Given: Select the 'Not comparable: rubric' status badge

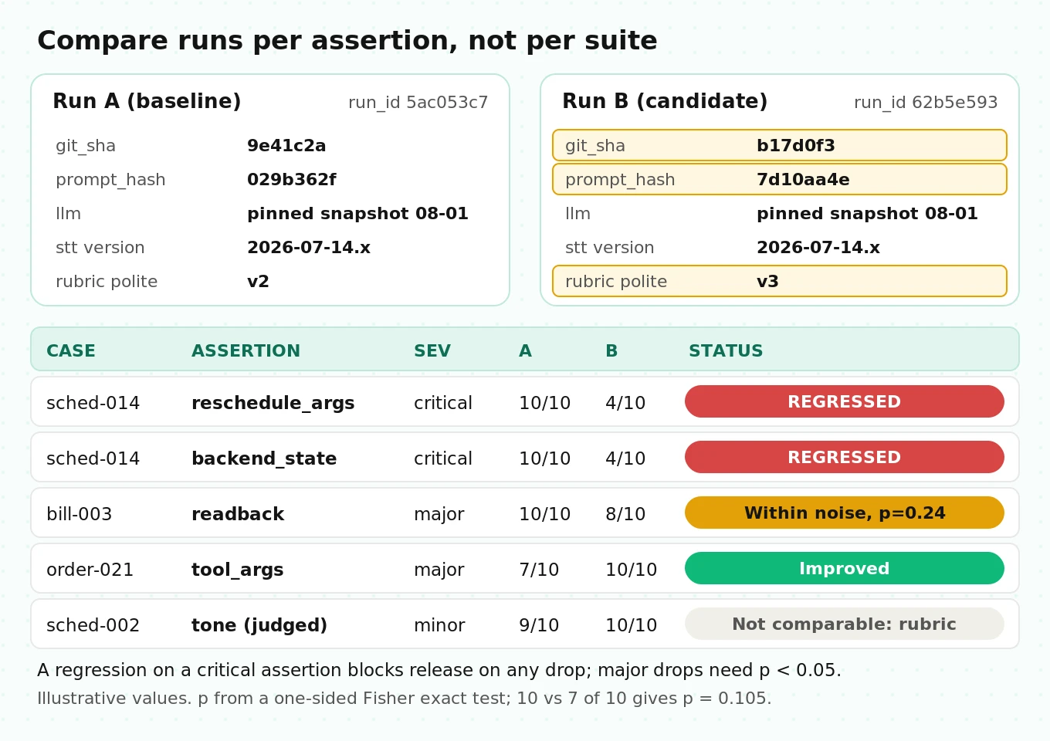Looking at the screenshot, I should (845, 624).
